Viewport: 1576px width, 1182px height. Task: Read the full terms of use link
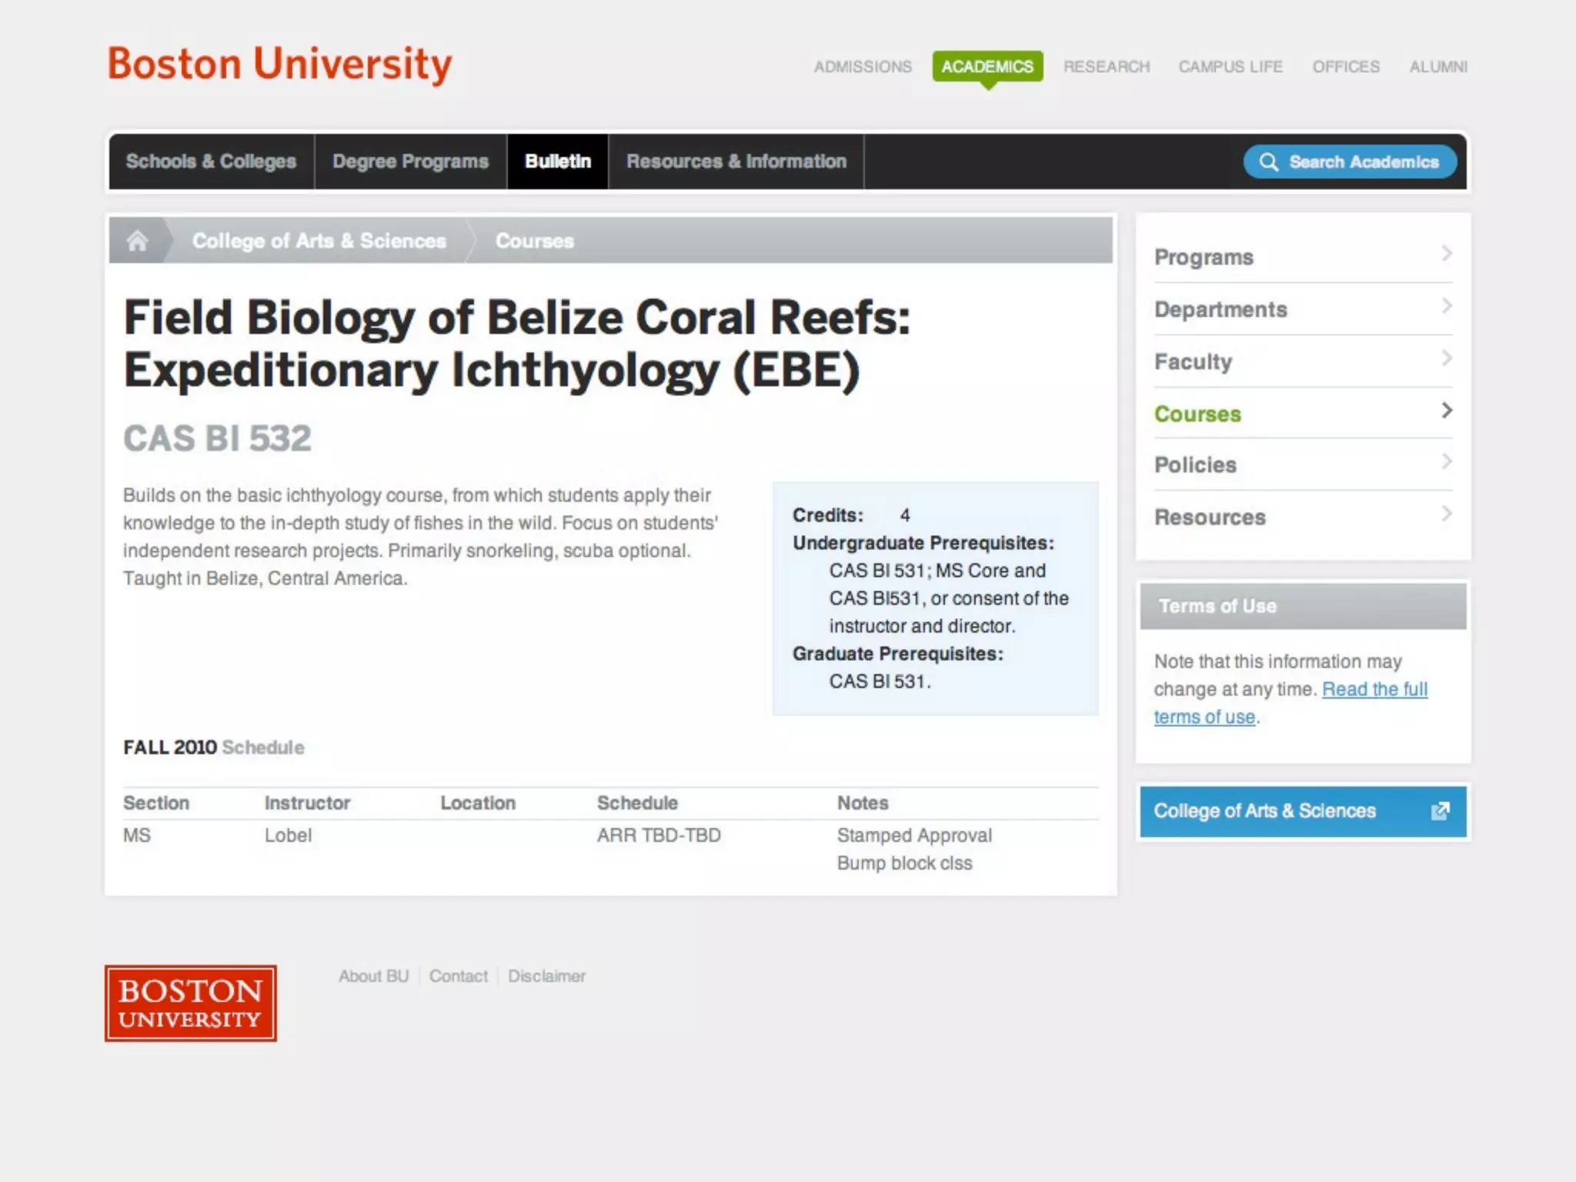coord(1374,689)
